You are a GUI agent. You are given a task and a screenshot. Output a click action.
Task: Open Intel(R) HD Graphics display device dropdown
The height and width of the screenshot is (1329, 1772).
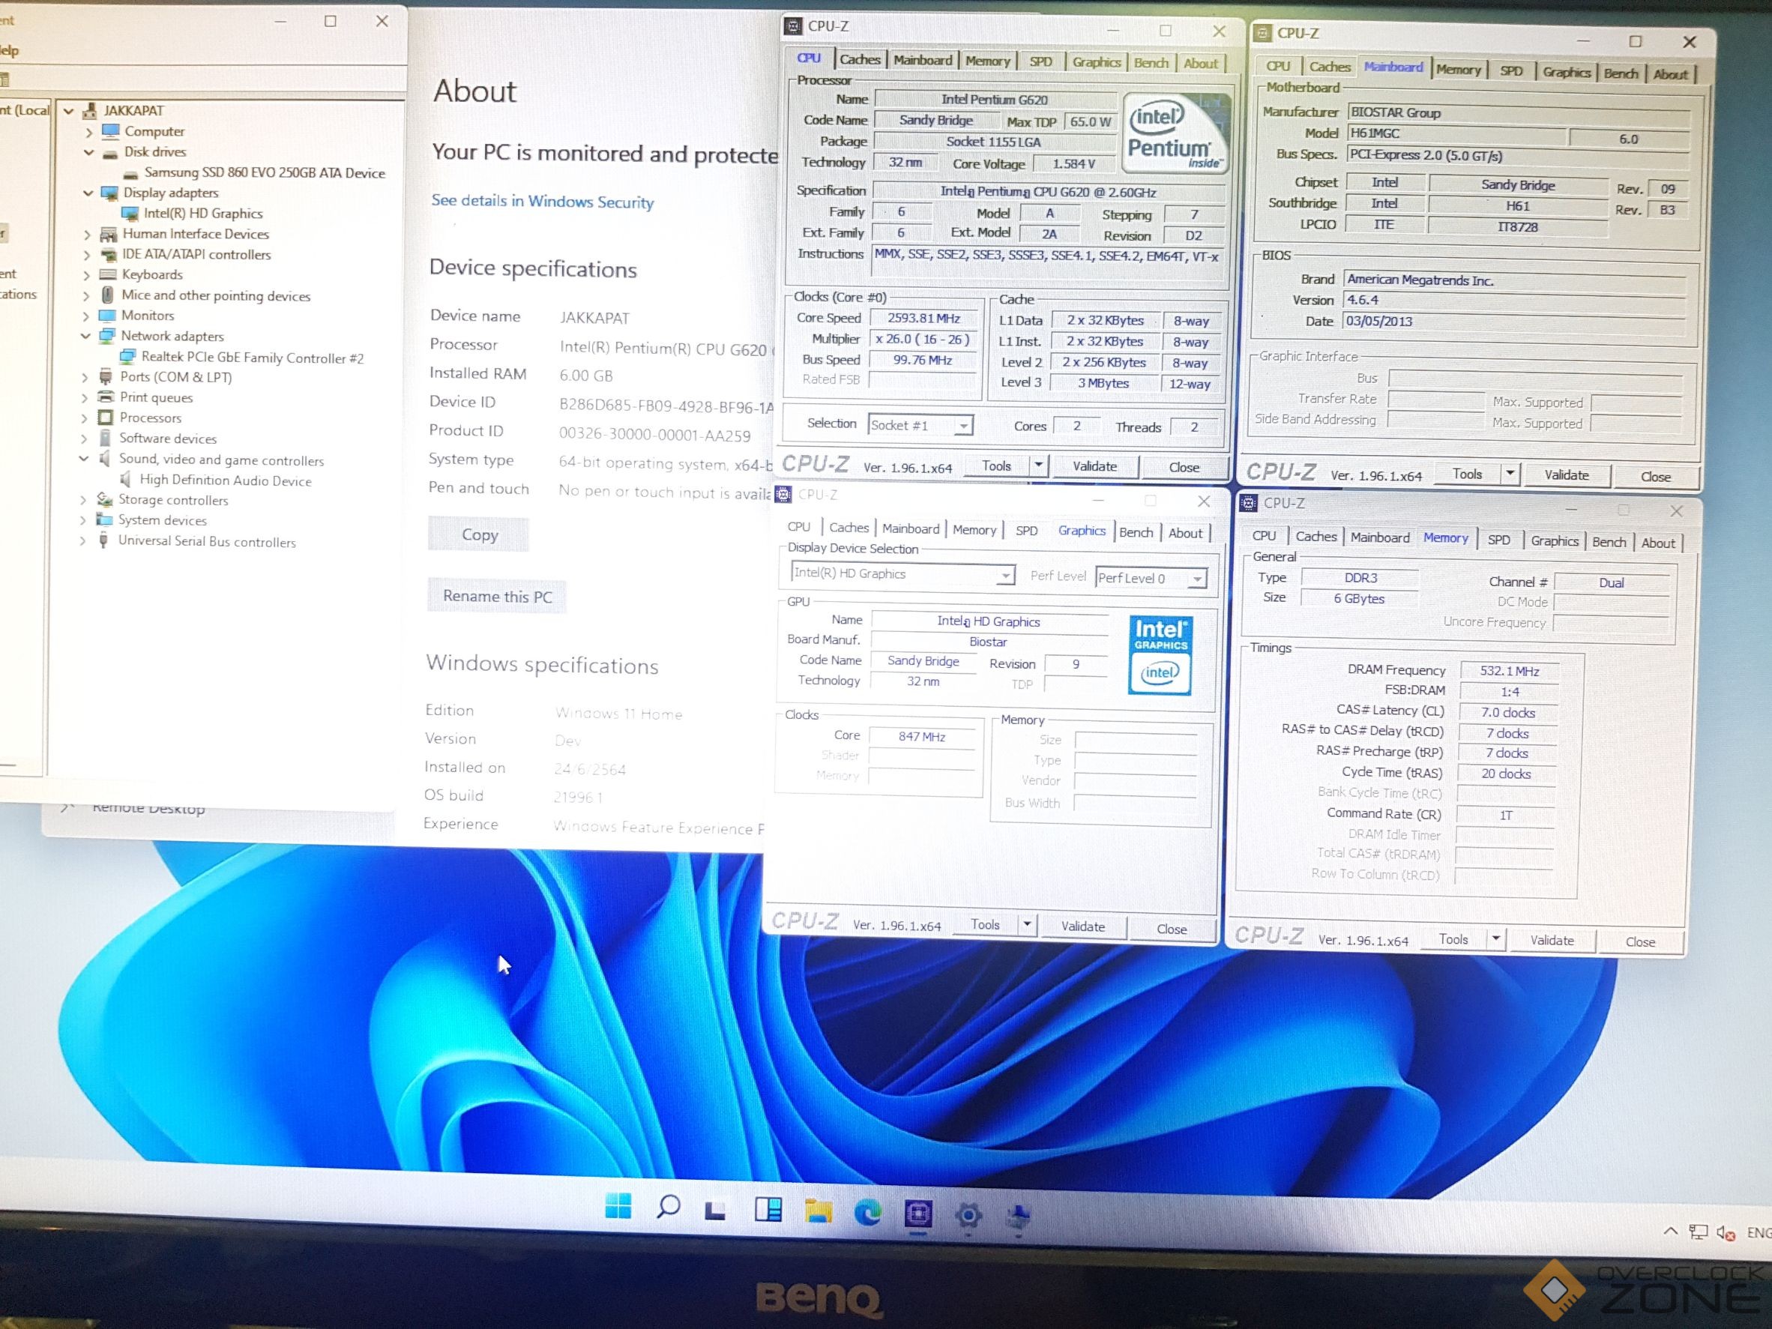[x=1004, y=575]
